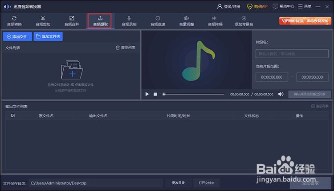
Task: Close the application window
Action: [x=327, y=7]
